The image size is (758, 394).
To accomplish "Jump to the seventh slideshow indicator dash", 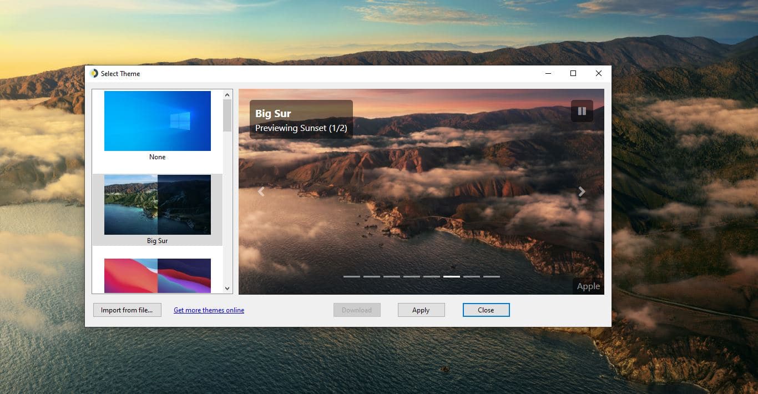I will tap(472, 276).
